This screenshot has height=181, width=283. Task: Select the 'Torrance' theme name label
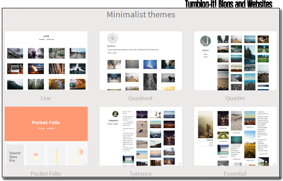point(141,174)
